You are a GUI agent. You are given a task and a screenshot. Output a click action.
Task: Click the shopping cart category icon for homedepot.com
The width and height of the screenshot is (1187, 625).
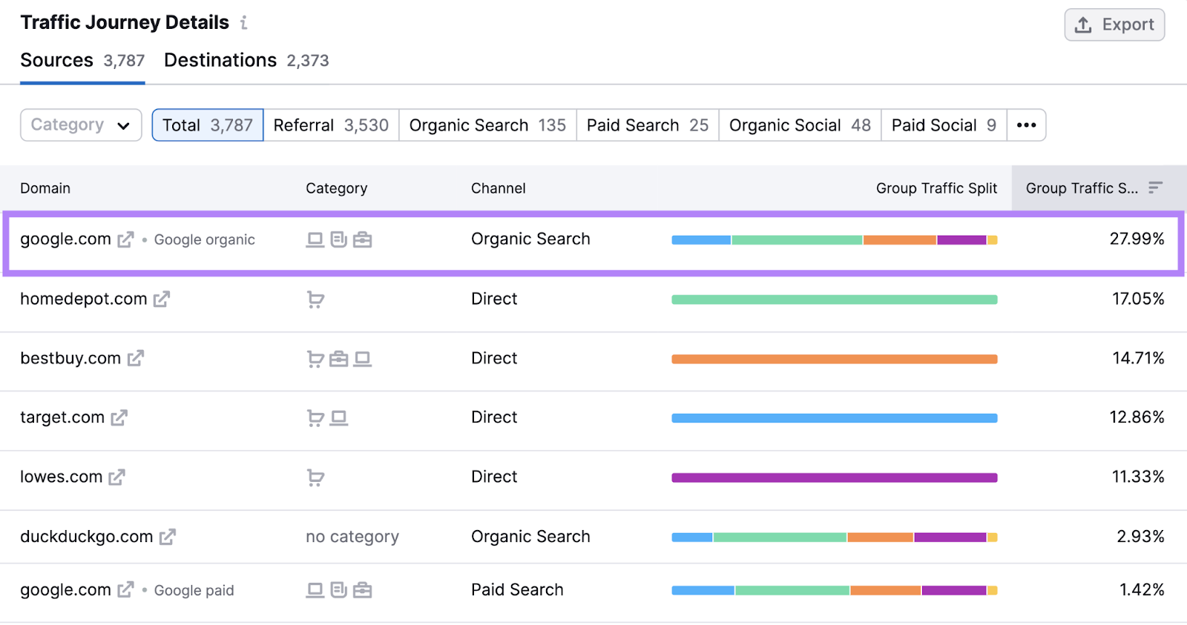(315, 300)
